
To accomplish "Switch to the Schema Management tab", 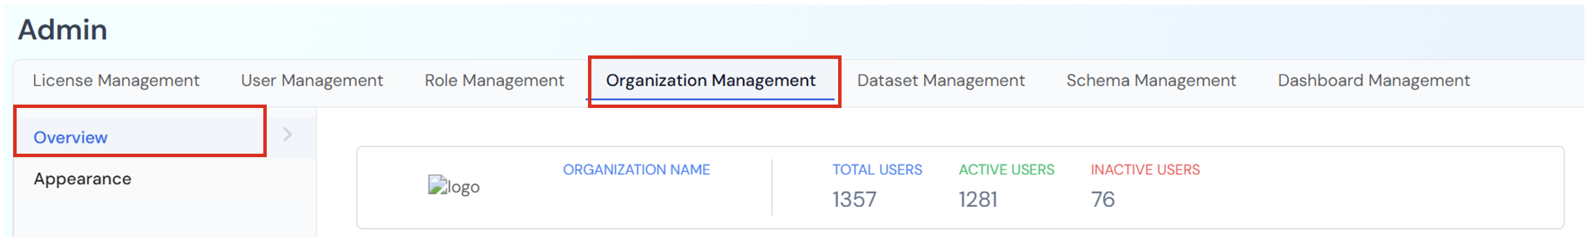I will (x=1150, y=81).
